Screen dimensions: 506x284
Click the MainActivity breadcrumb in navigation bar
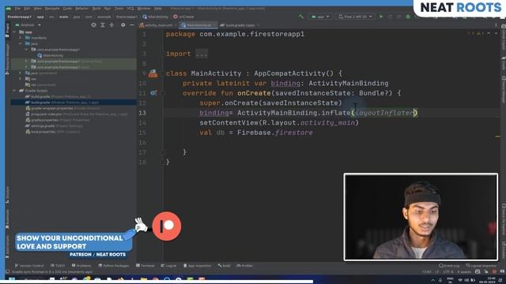coord(155,17)
